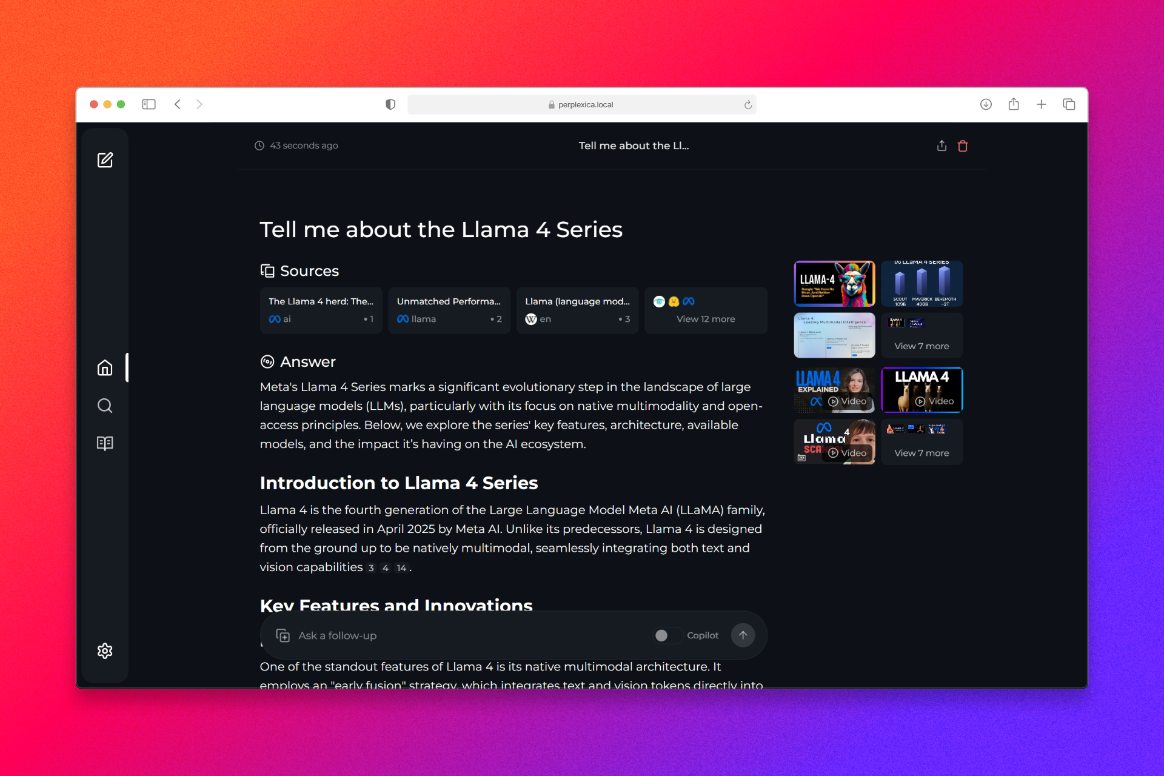Expand View 7 more videos
This screenshot has height=776, width=1164.
click(x=921, y=442)
